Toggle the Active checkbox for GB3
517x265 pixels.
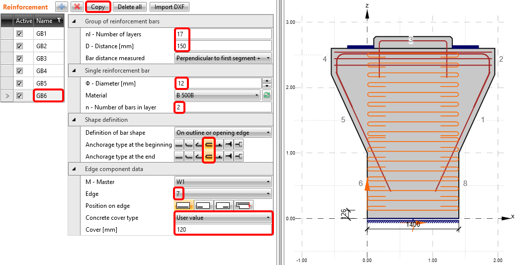20,58
